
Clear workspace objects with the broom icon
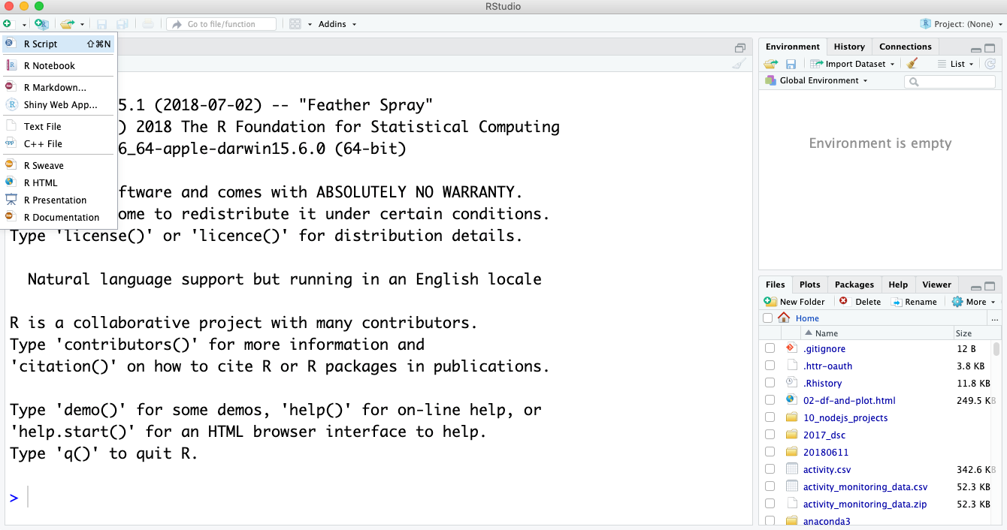pos(912,64)
